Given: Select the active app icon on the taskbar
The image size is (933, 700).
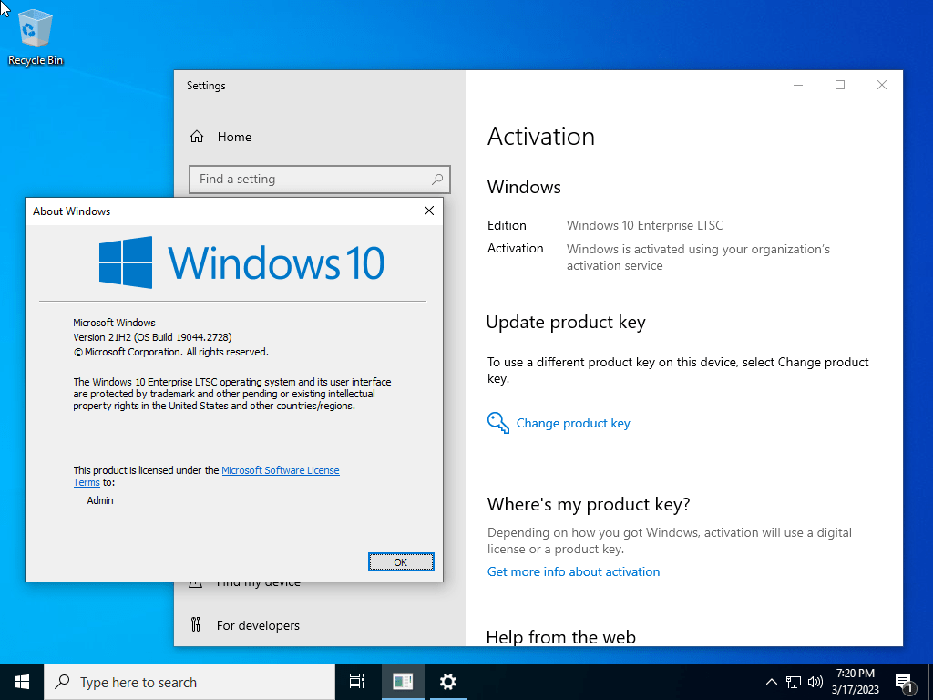Looking at the screenshot, I should coord(401,681).
